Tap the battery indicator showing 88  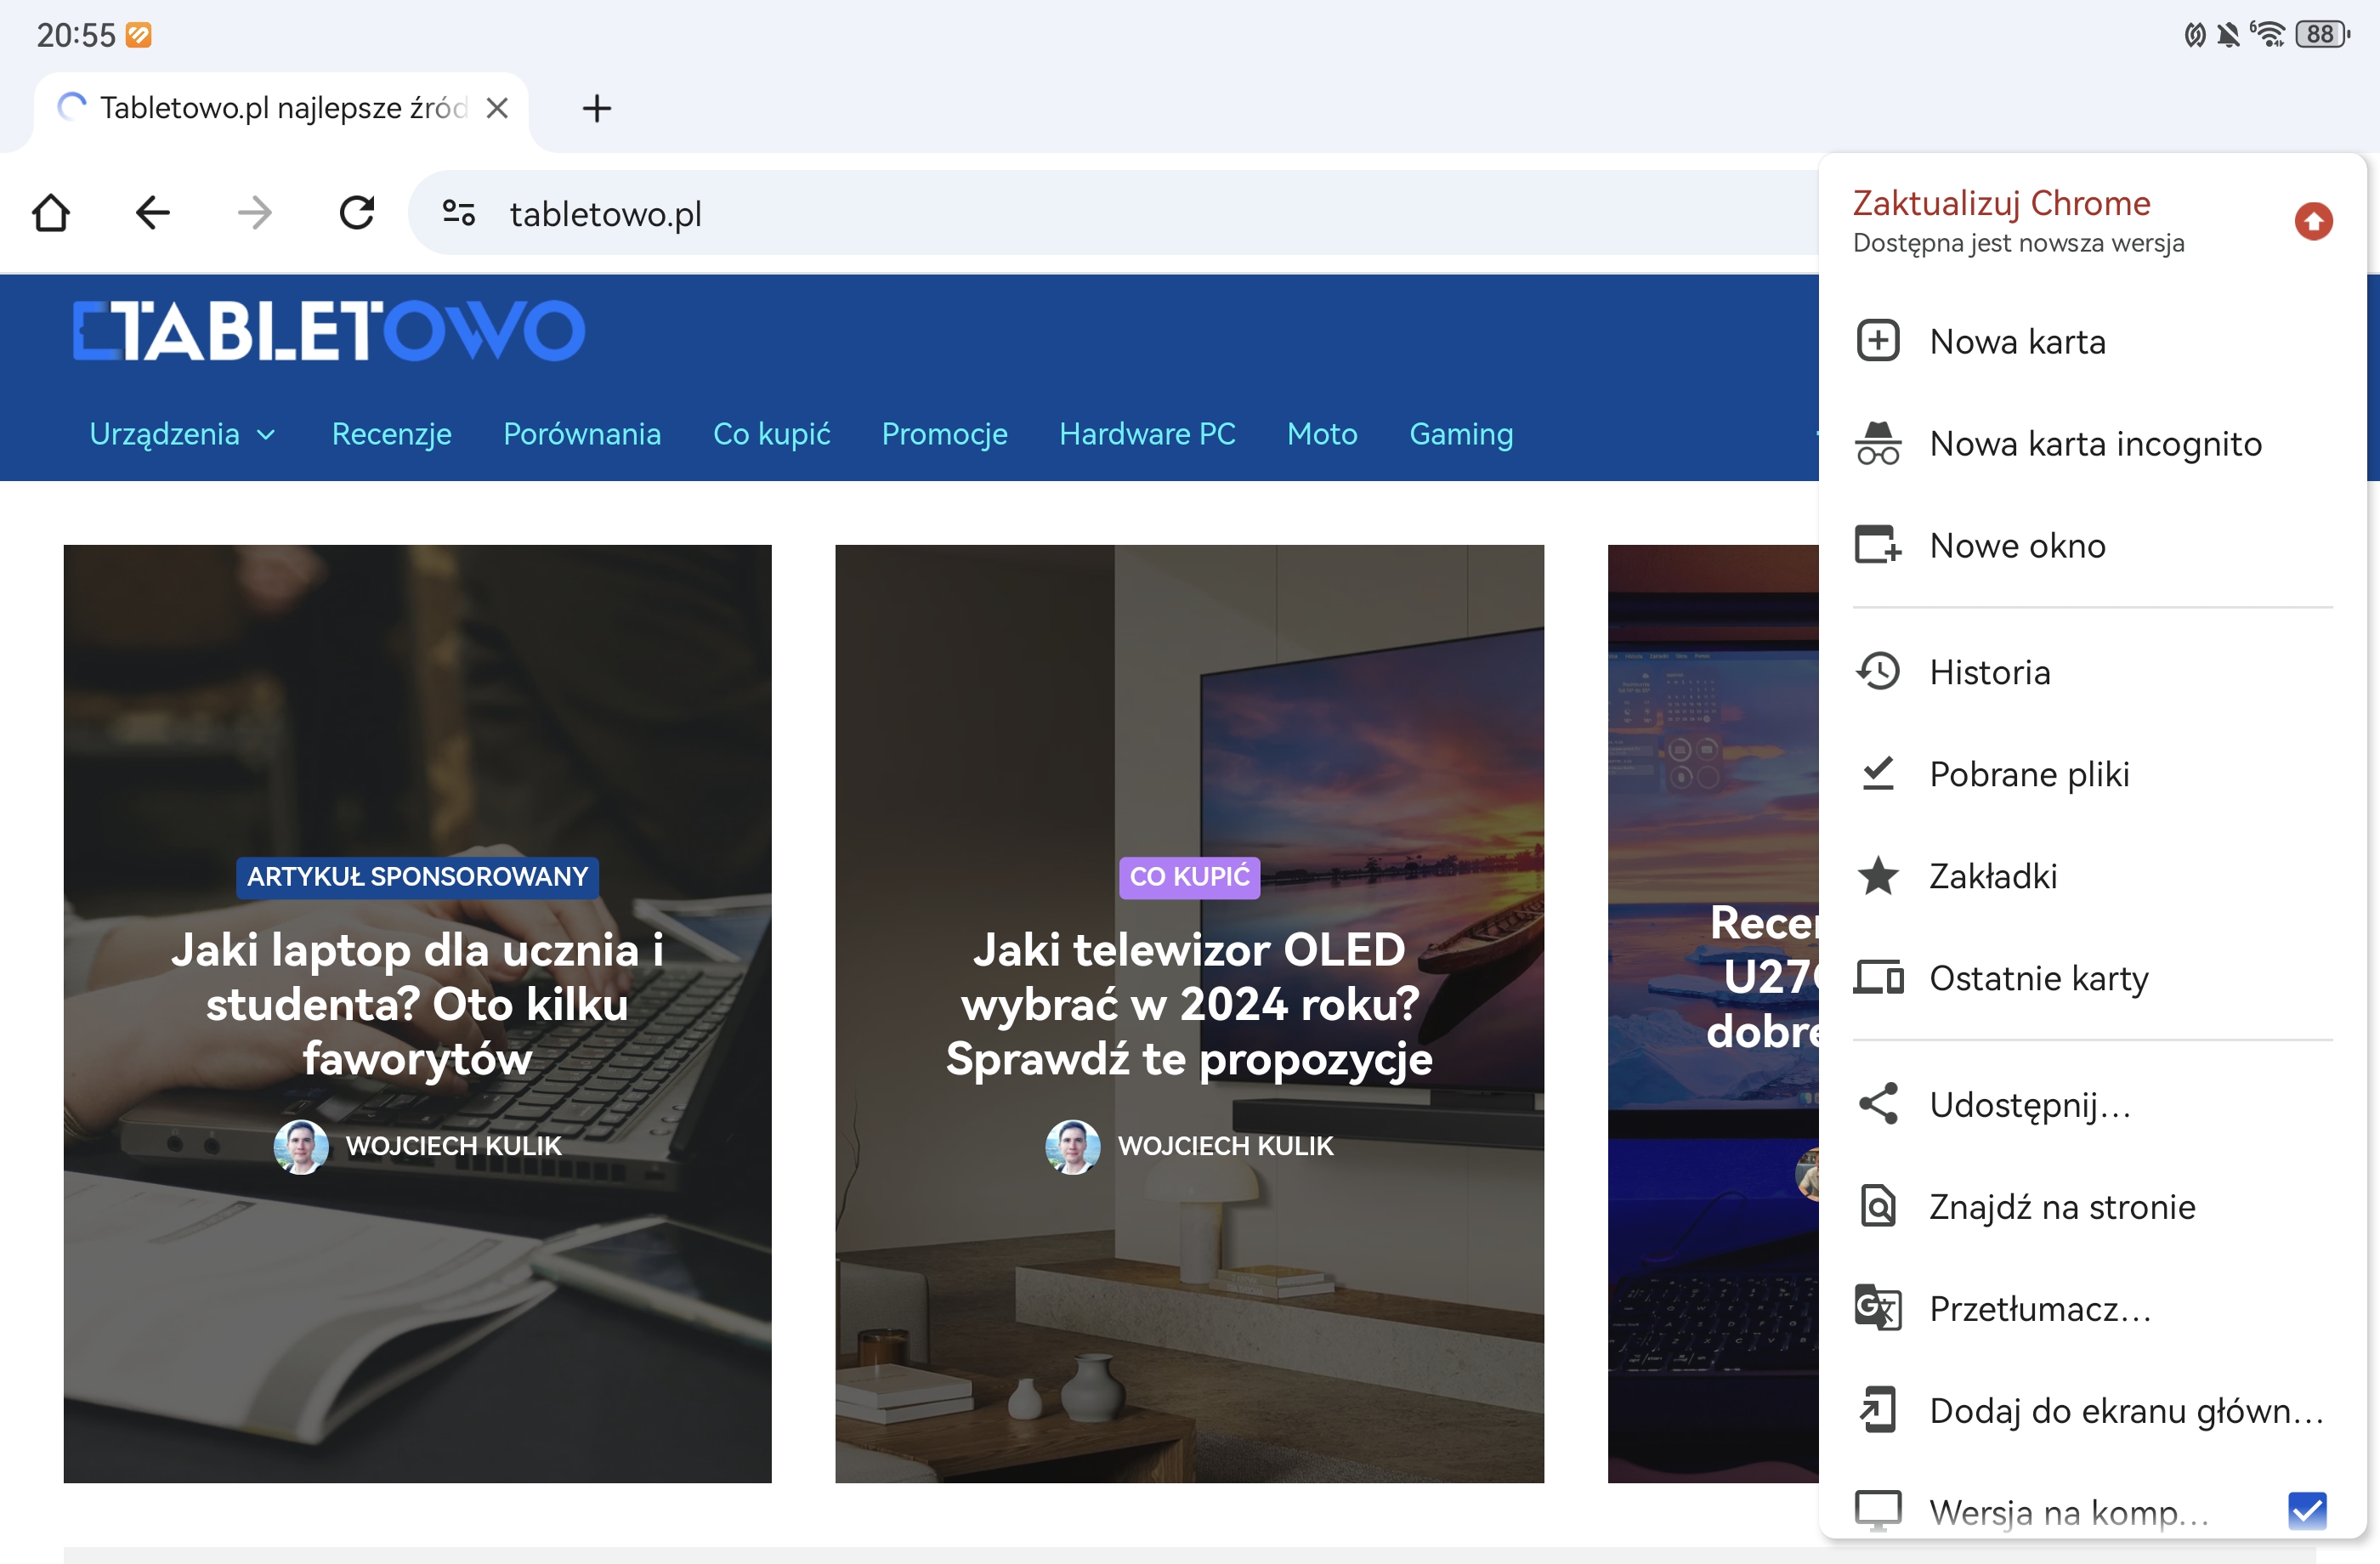click(x=2322, y=35)
